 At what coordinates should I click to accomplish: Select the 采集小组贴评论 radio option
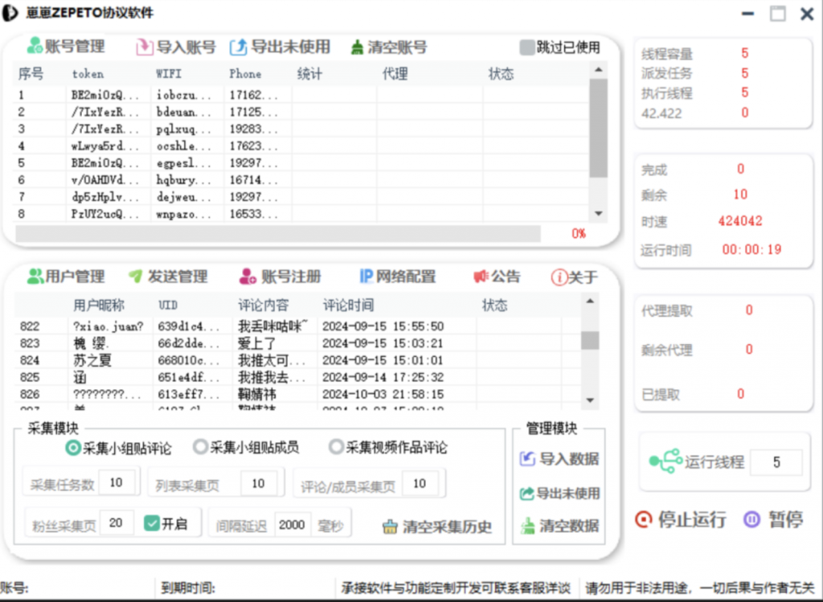73,448
